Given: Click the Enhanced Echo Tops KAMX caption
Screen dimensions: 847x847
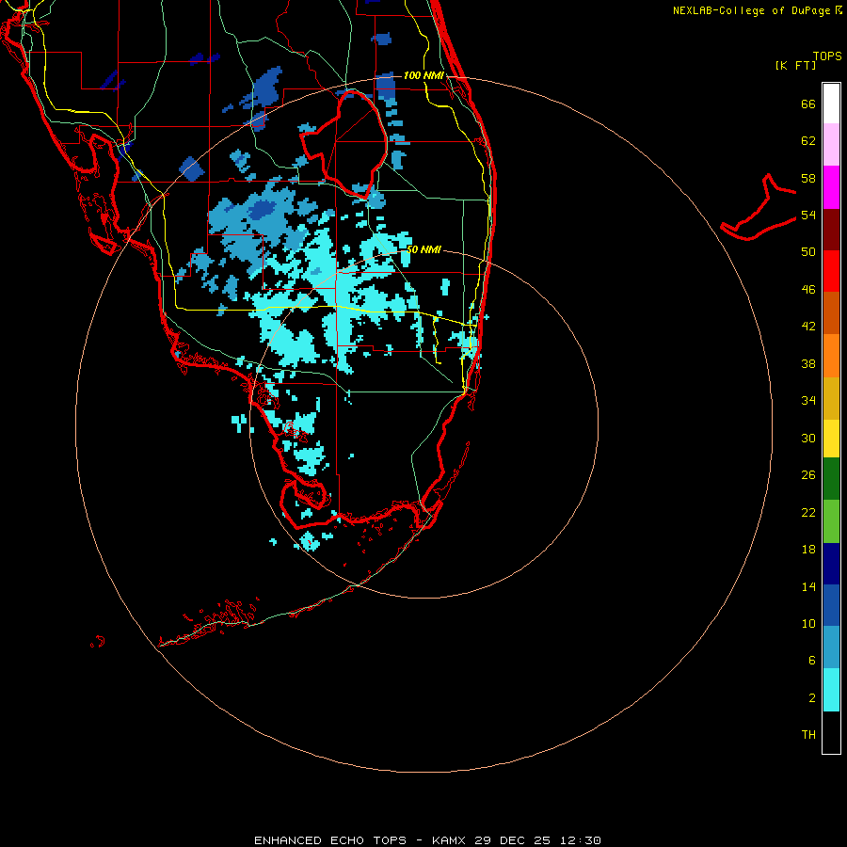Looking at the screenshot, I should tap(427, 840).
